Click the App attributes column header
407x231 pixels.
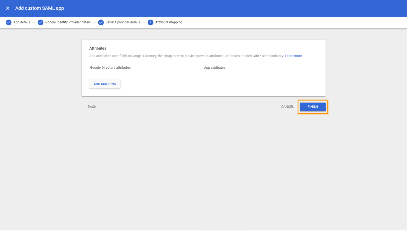point(215,68)
